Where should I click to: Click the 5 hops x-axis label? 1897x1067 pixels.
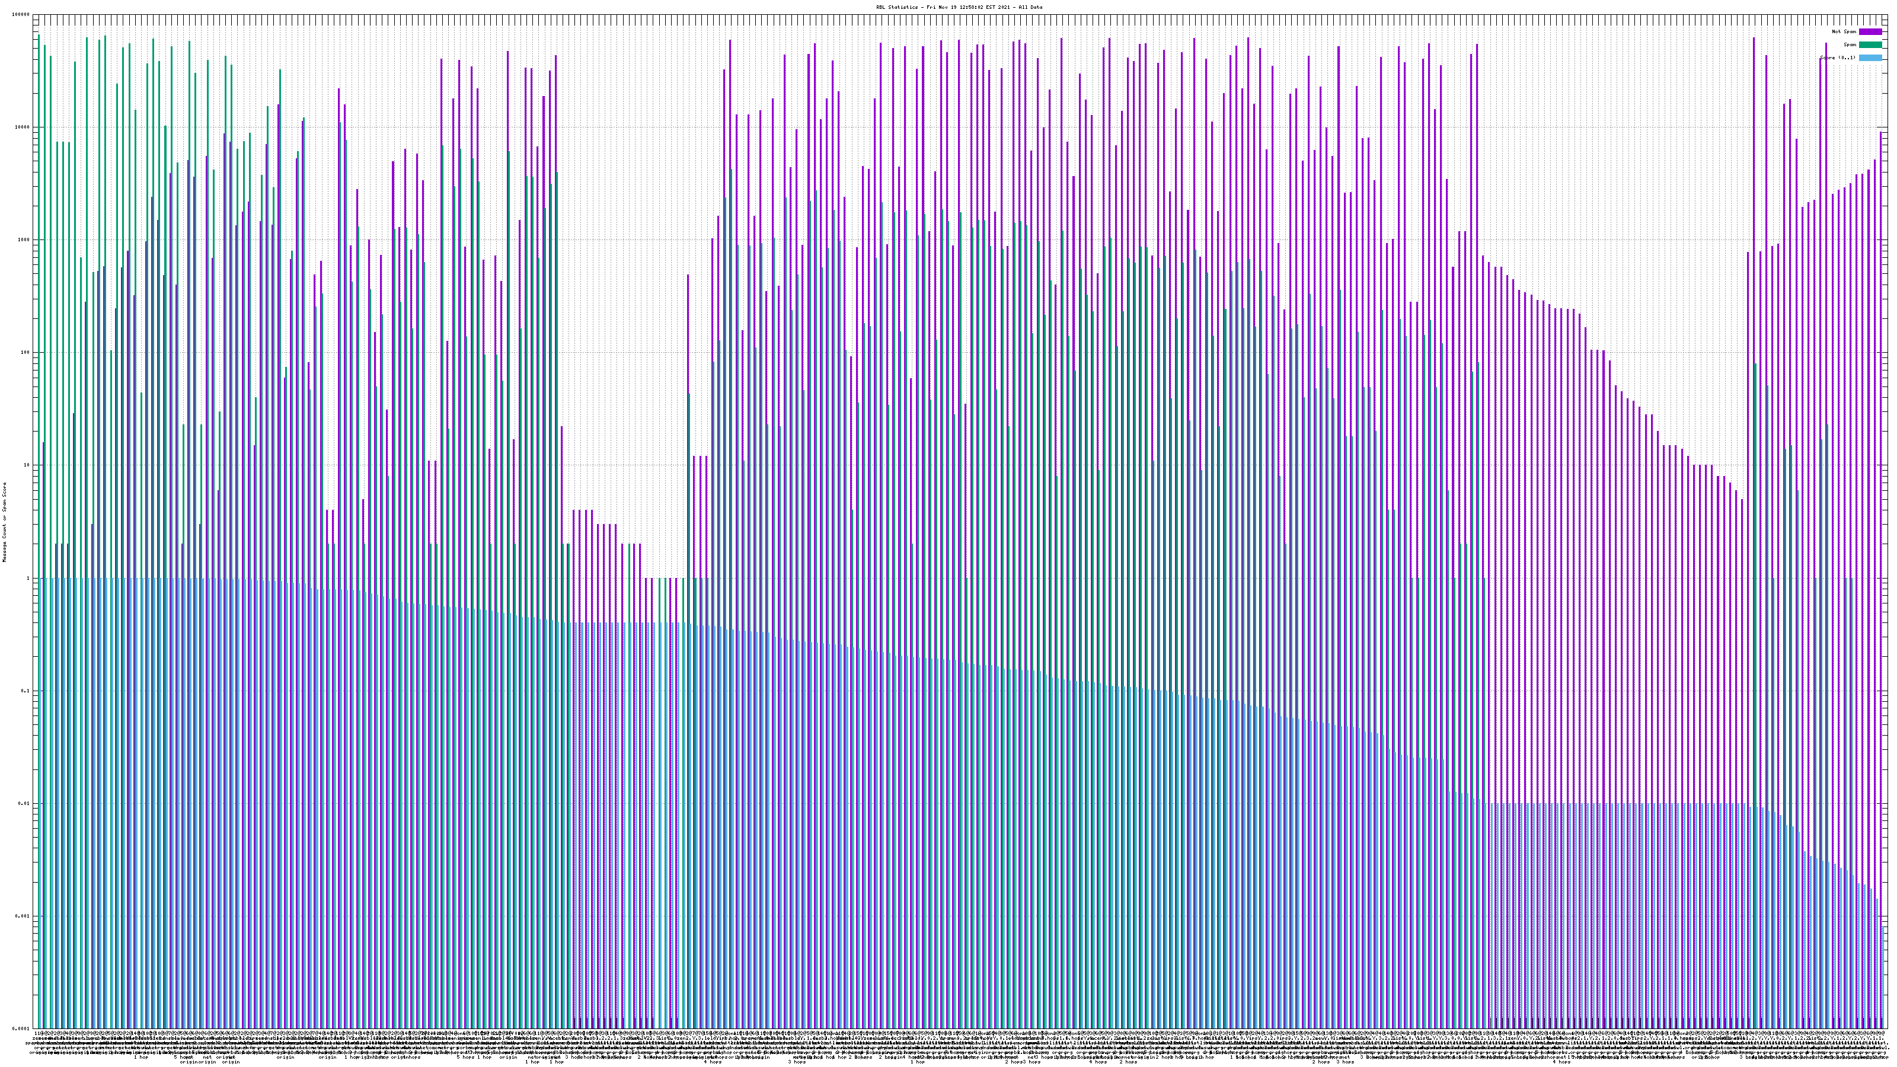465,1058
